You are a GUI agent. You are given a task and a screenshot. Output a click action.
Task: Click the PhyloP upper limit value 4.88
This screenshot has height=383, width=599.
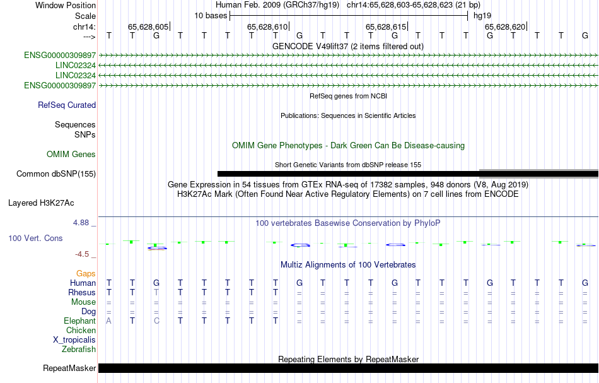[x=81, y=223]
